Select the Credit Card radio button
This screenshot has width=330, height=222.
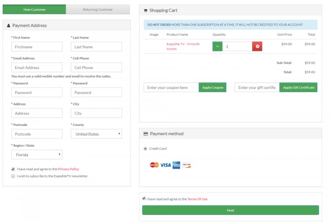(145, 149)
